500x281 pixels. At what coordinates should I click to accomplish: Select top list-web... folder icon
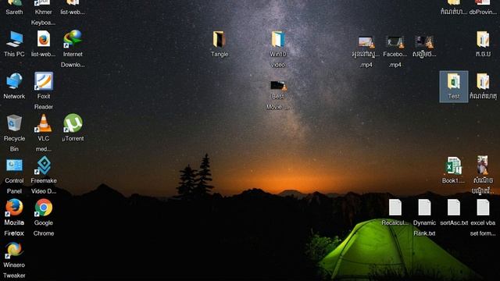(x=73, y=8)
